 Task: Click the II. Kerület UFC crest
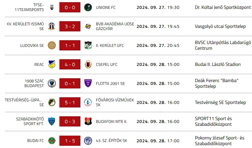[88, 45]
